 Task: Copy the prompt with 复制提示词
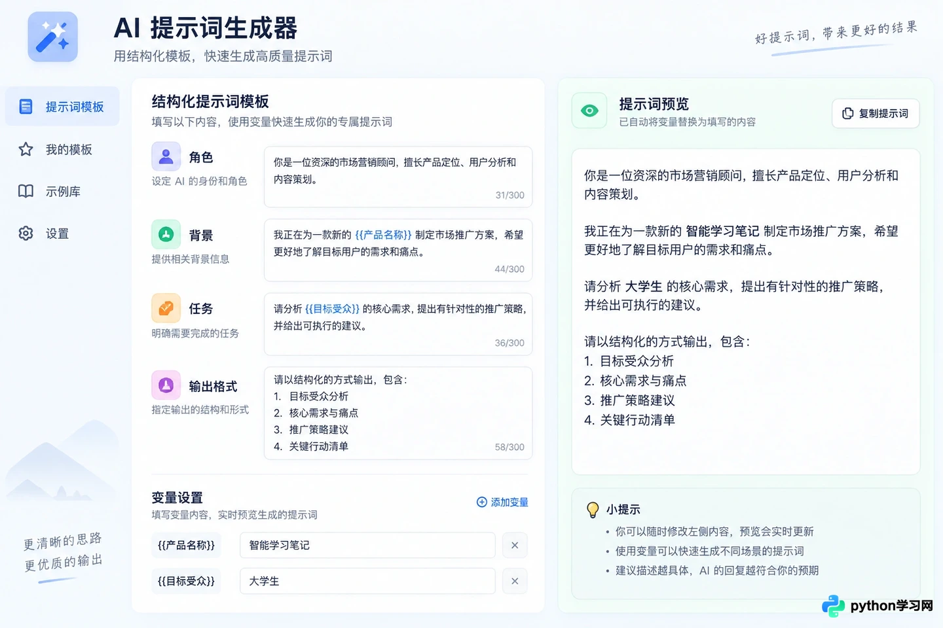(876, 113)
